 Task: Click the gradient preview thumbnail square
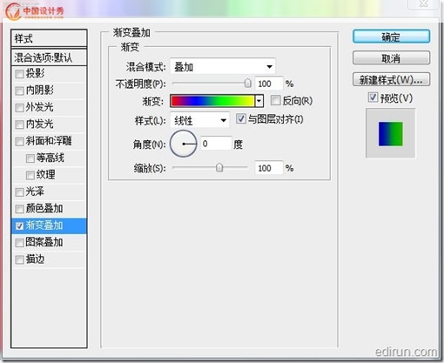[x=391, y=134]
